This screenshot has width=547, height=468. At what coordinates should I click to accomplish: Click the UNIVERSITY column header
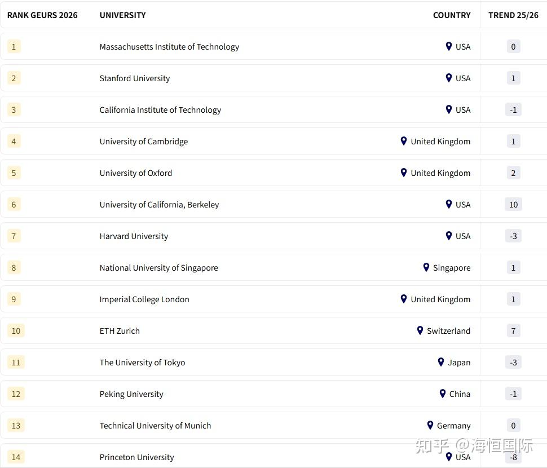pyautogui.click(x=122, y=15)
